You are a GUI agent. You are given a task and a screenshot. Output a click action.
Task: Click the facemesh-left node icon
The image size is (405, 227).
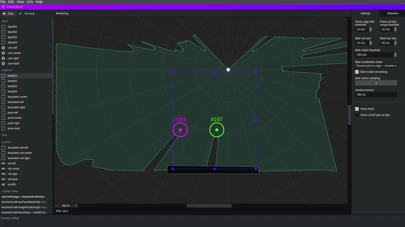(x=3, y=102)
